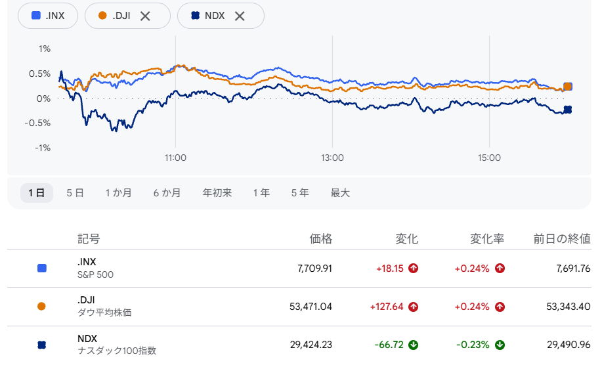Switch chart to the 5日 range

(75, 193)
